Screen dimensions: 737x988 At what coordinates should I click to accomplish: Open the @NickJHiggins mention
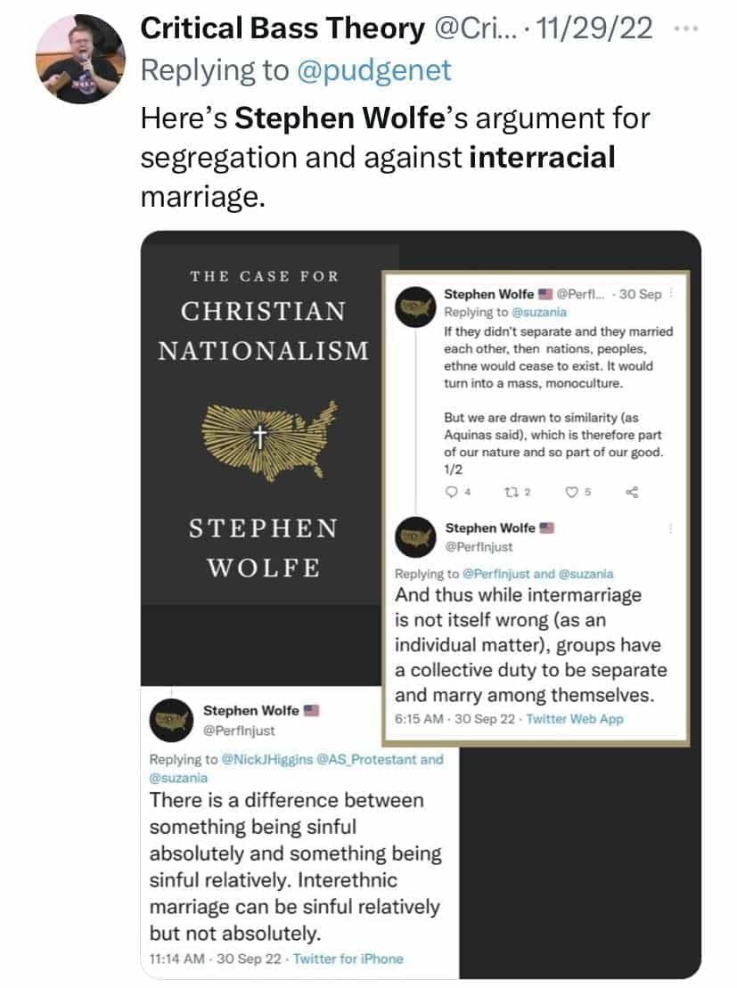coord(272,760)
